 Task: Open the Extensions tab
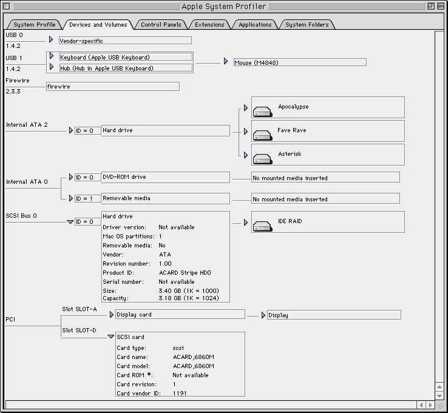tap(209, 25)
